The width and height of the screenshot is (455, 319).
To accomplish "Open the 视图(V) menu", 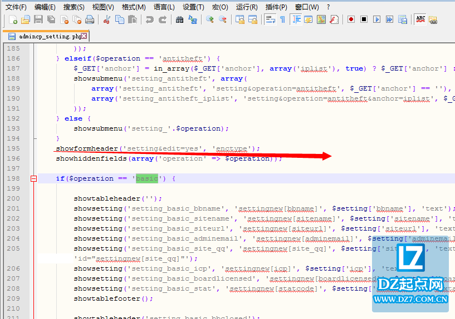I will (103, 7).
